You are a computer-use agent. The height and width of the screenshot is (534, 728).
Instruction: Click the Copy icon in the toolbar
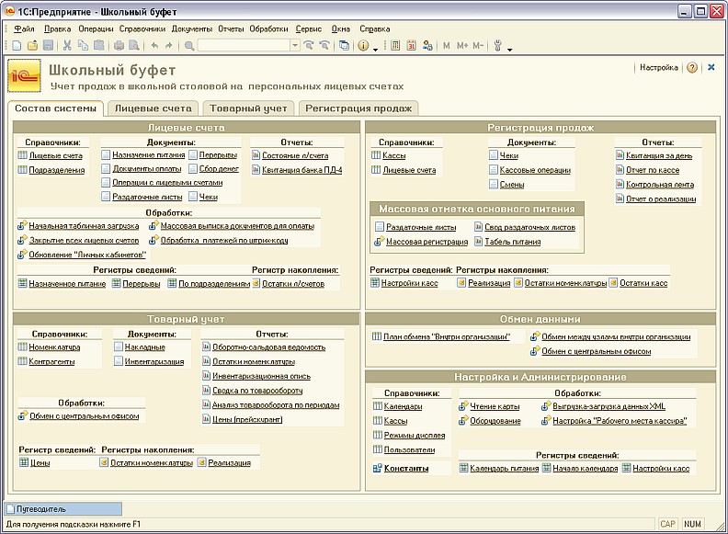(83, 45)
